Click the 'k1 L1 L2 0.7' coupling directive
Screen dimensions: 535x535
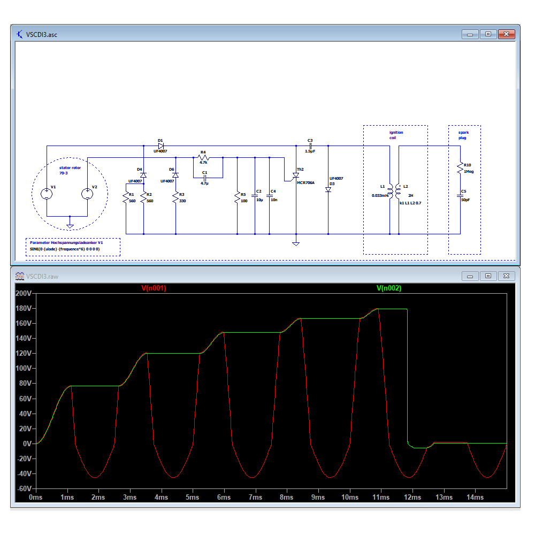coord(410,203)
